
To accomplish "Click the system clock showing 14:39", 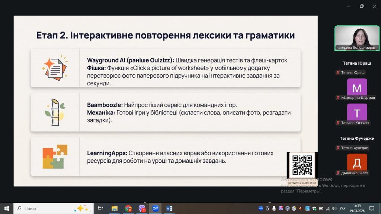I will [x=357, y=208].
